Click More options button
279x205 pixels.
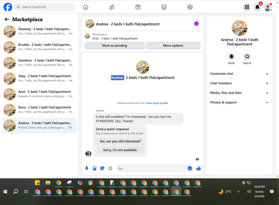[x=173, y=46]
